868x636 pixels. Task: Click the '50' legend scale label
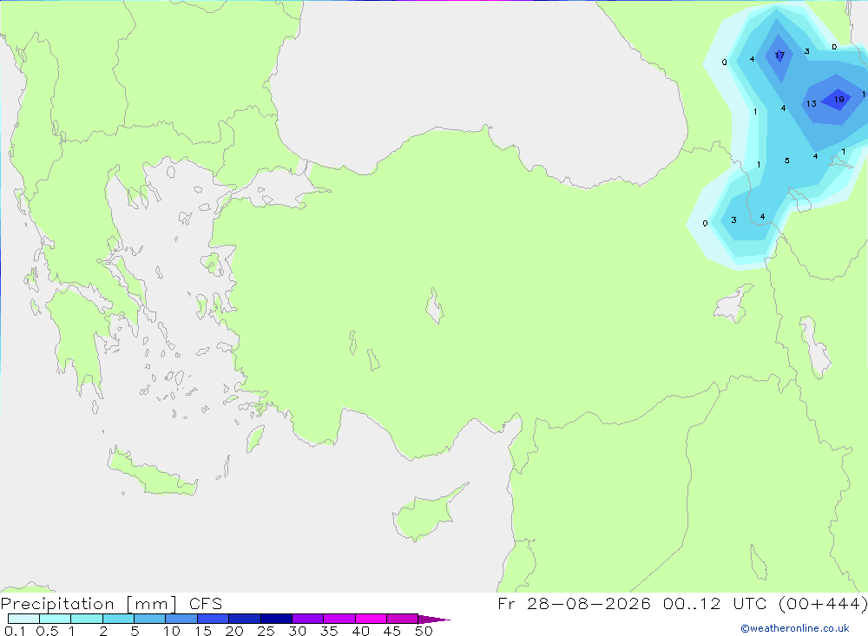click(424, 631)
